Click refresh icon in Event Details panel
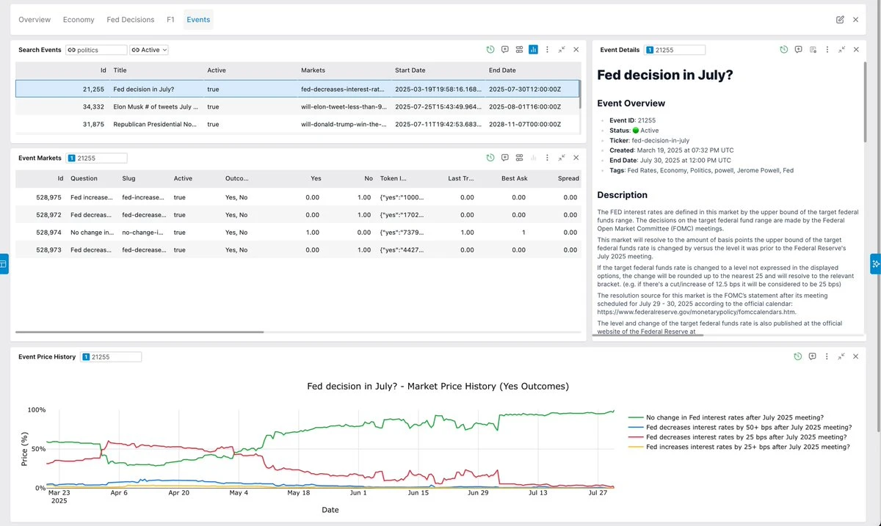 (x=784, y=50)
